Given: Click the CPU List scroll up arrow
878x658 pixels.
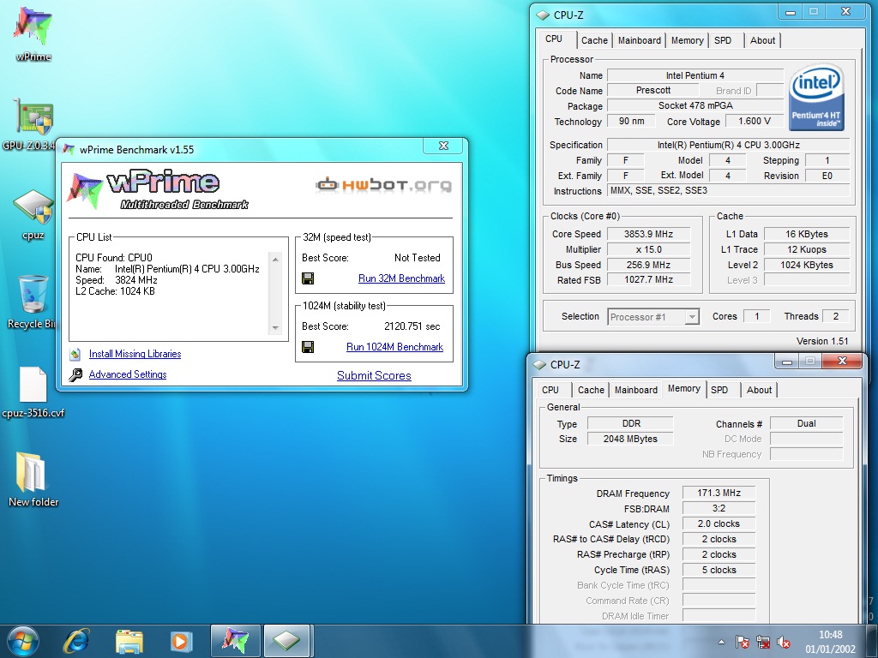Looking at the screenshot, I should click(275, 260).
